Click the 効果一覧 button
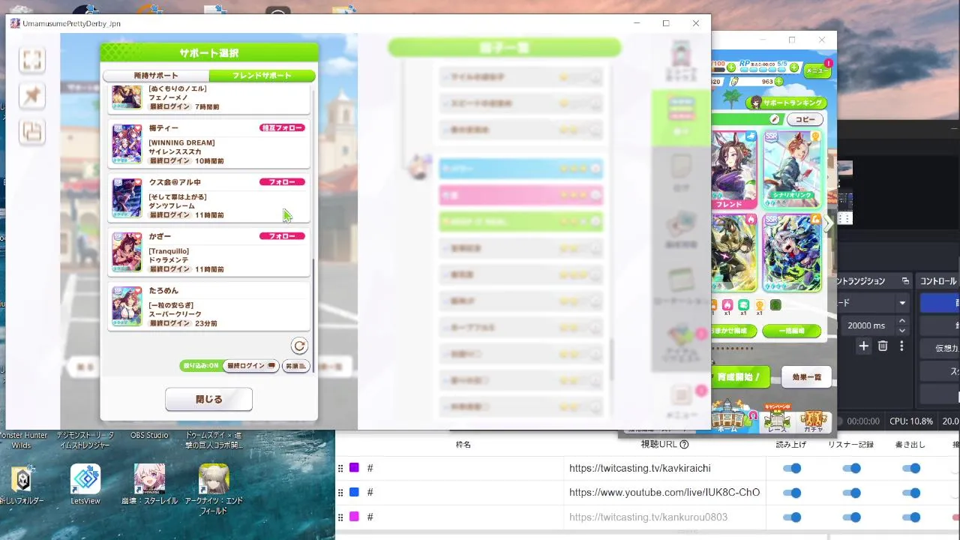 tap(806, 377)
